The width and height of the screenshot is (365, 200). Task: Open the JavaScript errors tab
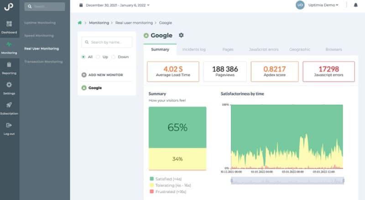click(x=264, y=49)
